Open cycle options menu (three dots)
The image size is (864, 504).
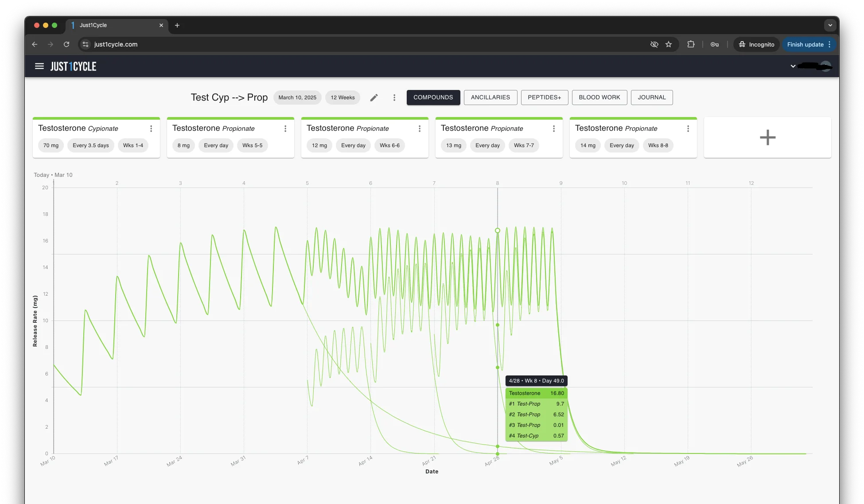tap(394, 97)
